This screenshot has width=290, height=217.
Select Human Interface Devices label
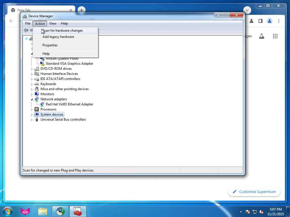[59, 74]
